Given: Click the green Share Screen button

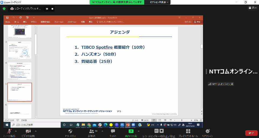Looking at the screenshot, I should pyautogui.click(x=131, y=133).
